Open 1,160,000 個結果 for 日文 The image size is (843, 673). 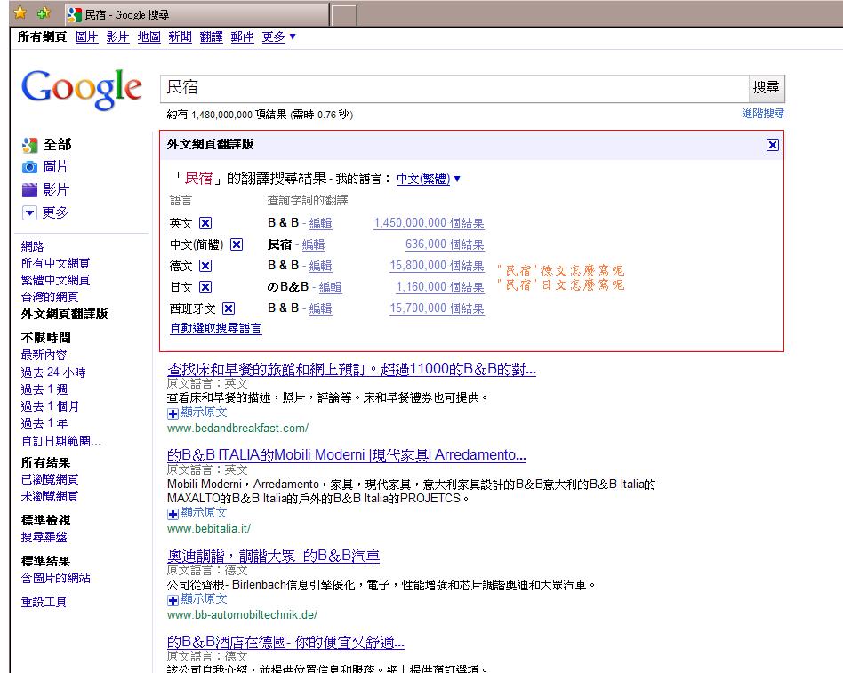(x=440, y=287)
